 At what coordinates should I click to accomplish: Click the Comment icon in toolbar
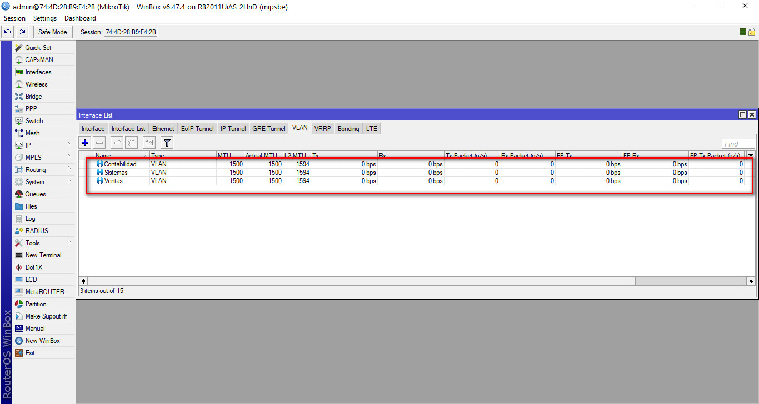click(x=149, y=143)
